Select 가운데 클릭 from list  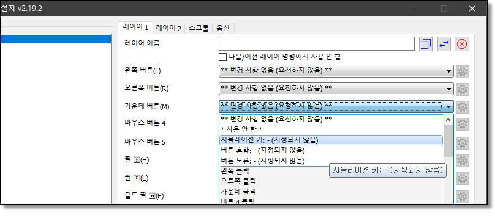pyautogui.click(x=331, y=192)
